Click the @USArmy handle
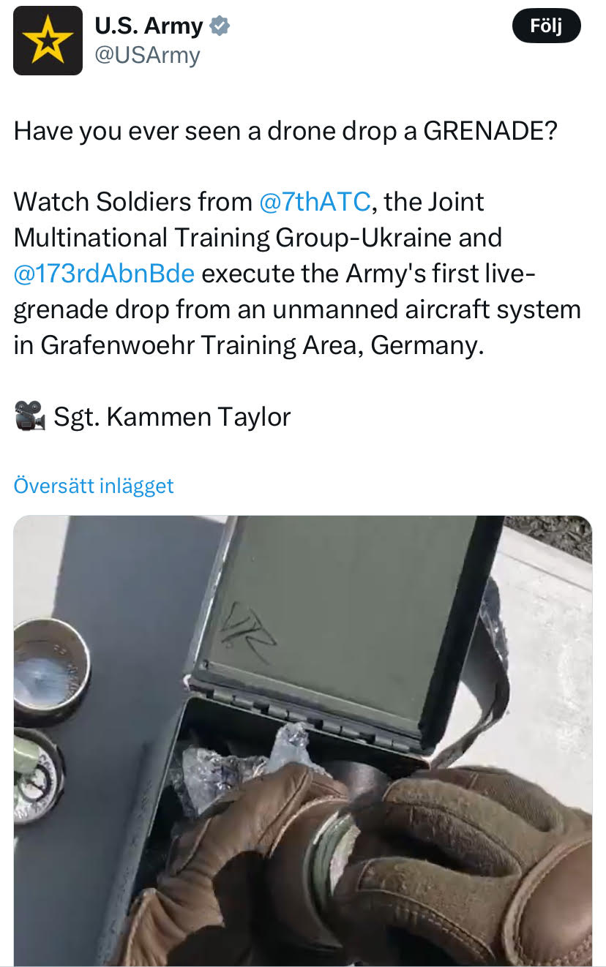 coord(147,54)
